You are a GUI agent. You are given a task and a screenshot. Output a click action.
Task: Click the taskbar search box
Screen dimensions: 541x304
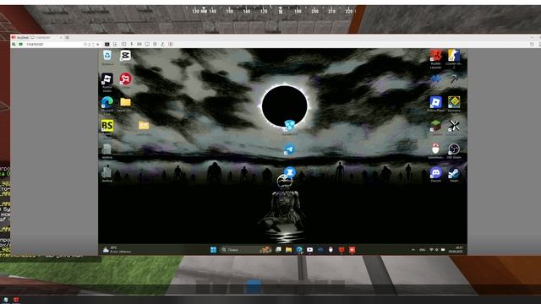point(239,250)
